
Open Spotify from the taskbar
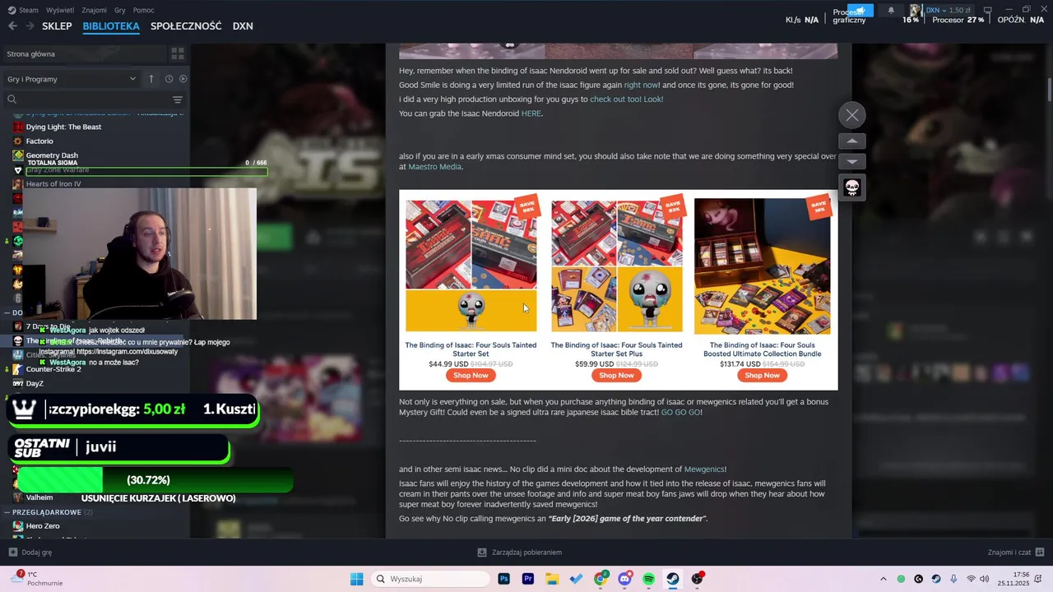[649, 579]
